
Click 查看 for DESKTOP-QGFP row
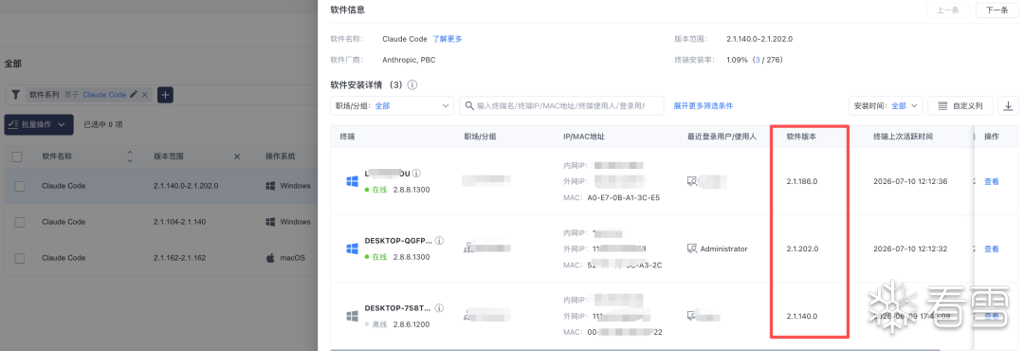pyautogui.click(x=992, y=249)
